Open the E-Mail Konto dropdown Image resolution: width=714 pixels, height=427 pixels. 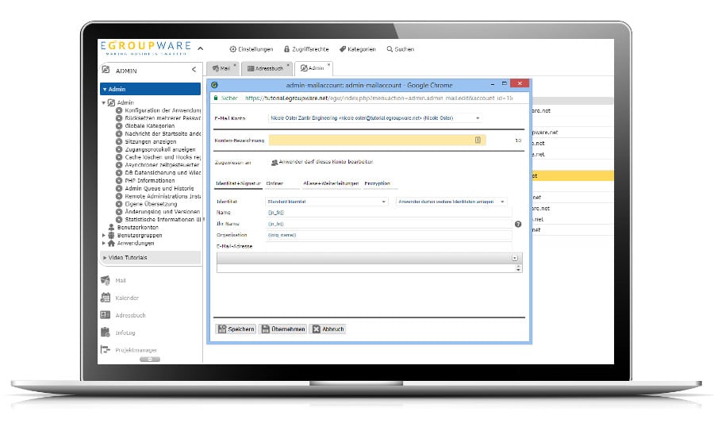pos(374,118)
